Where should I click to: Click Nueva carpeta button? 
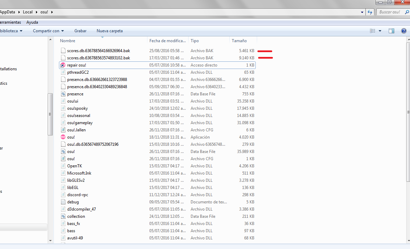point(110,31)
